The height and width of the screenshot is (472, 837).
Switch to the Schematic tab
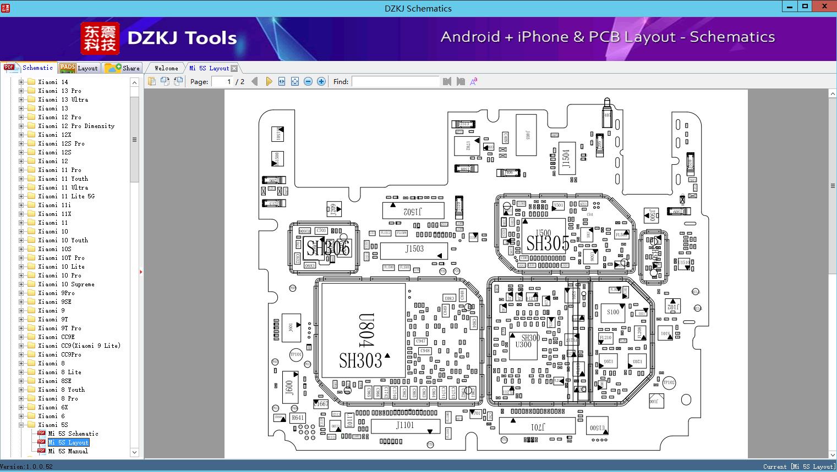click(29, 68)
